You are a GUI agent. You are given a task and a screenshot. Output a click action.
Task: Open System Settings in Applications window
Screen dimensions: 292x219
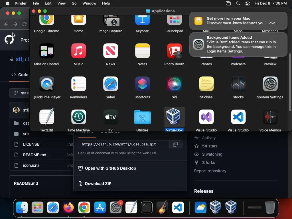coord(270,84)
